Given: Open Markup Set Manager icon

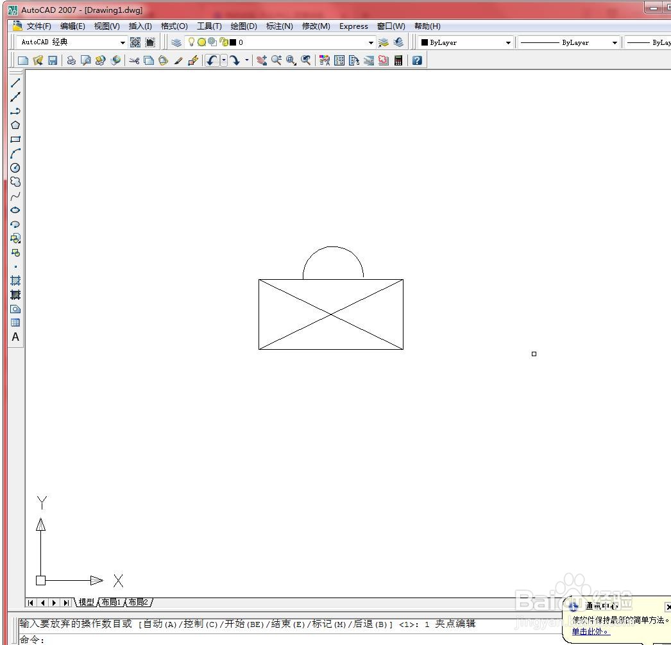Looking at the screenshot, I should (384, 61).
